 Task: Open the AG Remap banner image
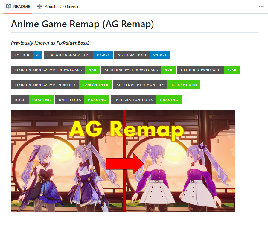tap(123, 161)
